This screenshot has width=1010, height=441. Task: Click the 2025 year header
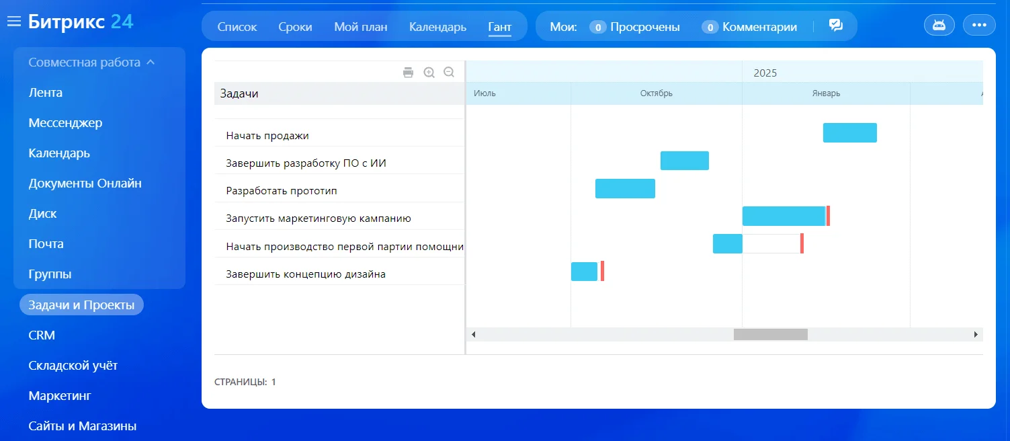(765, 73)
